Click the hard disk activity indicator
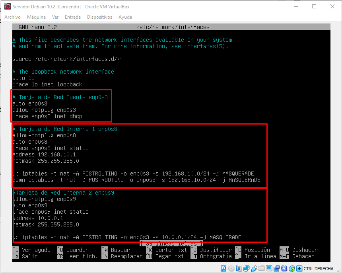 (x=223, y=268)
